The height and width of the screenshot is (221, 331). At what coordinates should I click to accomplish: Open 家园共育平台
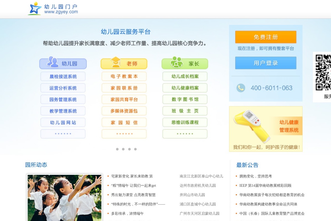click(x=124, y=99)
